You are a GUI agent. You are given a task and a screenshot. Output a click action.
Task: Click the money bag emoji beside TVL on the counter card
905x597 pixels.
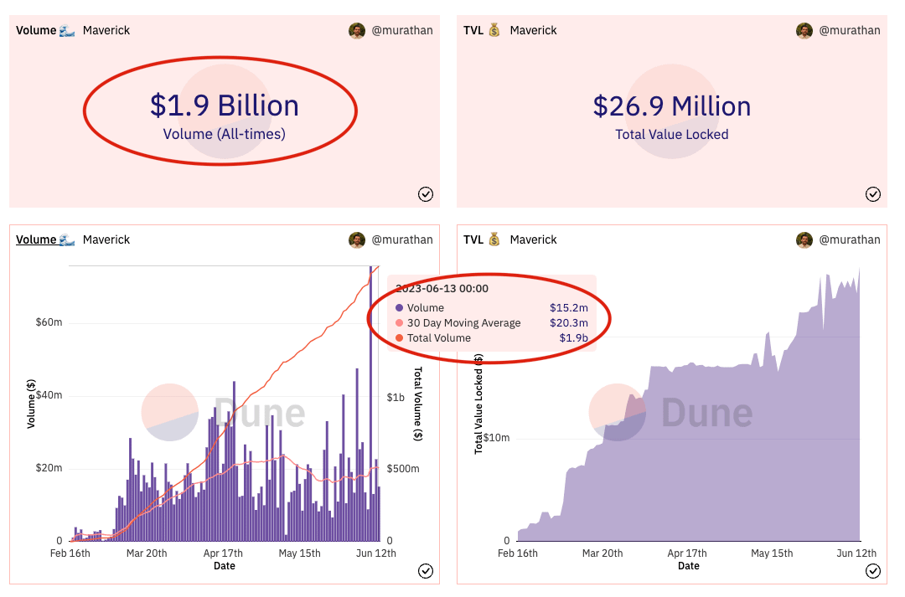coord(494,30)
